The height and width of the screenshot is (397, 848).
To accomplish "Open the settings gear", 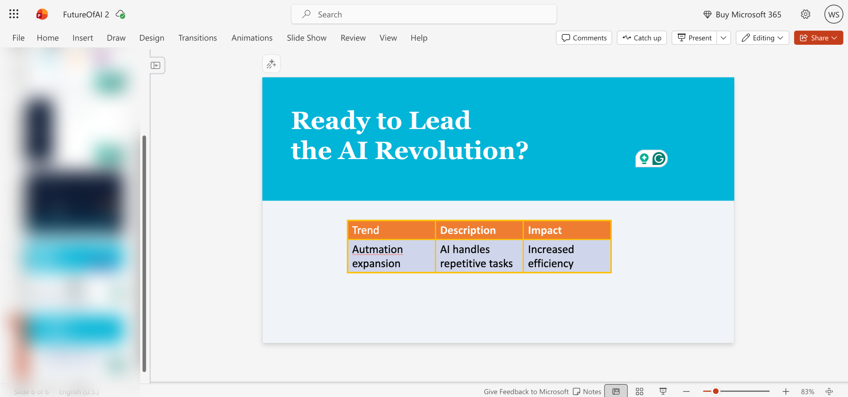I will (805, 14).
